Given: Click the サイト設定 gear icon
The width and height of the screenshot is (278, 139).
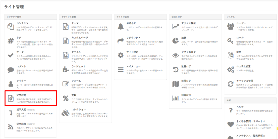Looking at the screenshot, I should (x=121, y=55).
